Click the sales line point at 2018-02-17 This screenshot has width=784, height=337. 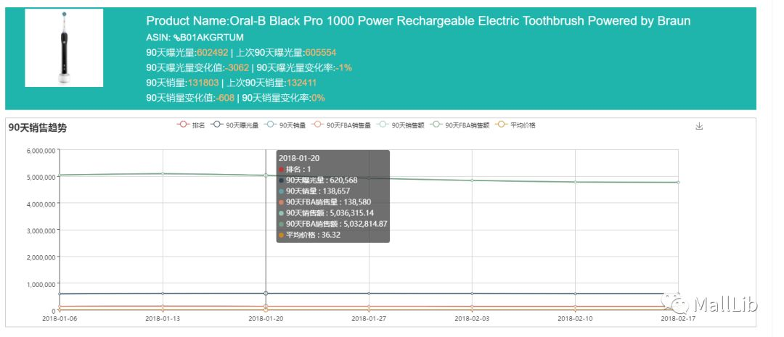point(678,182)
